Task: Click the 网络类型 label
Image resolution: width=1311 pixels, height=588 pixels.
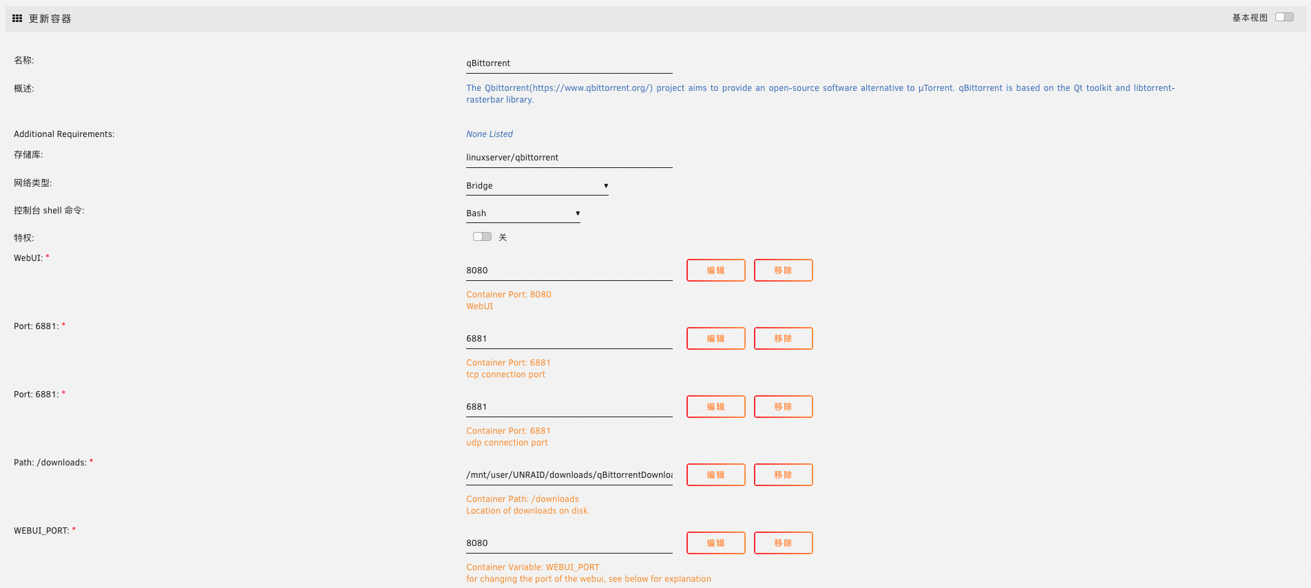Action: [32, 183]
